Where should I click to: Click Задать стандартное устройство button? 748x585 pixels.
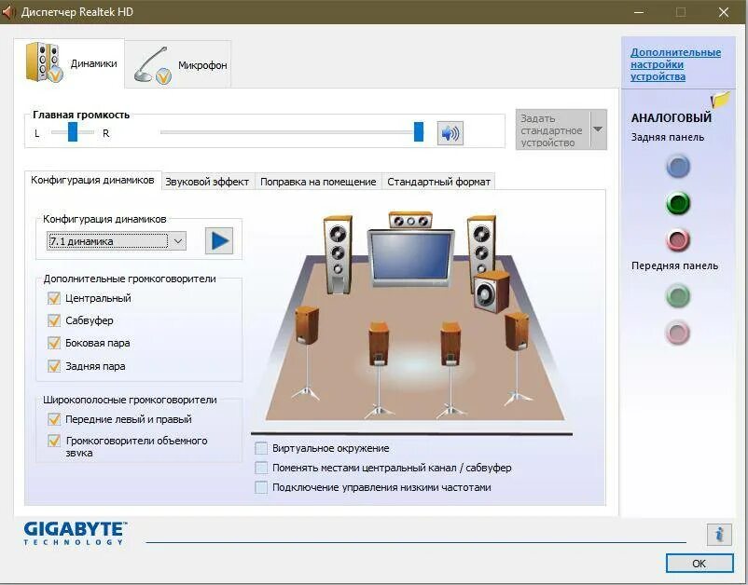(x=552, y=129)
